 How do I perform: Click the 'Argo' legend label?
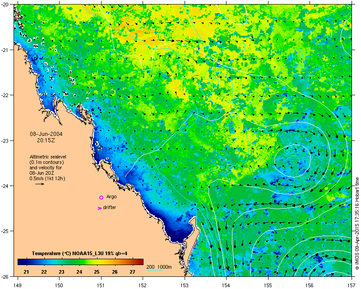[x=111, y=196]
